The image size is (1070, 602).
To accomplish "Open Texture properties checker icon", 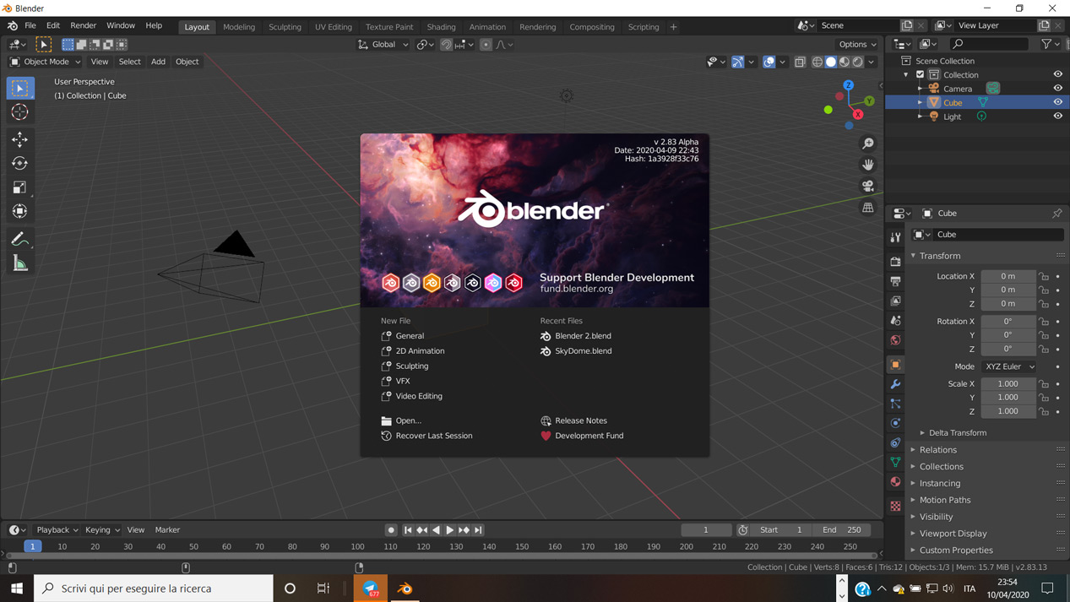I will point(895,506).
